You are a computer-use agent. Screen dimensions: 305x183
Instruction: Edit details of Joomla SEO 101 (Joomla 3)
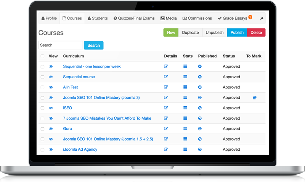point(166,98)
